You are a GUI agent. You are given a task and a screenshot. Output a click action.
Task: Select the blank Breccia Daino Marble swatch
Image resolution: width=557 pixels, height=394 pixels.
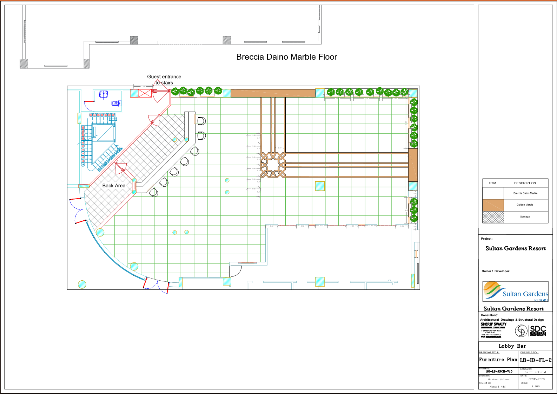click(493, 193)
